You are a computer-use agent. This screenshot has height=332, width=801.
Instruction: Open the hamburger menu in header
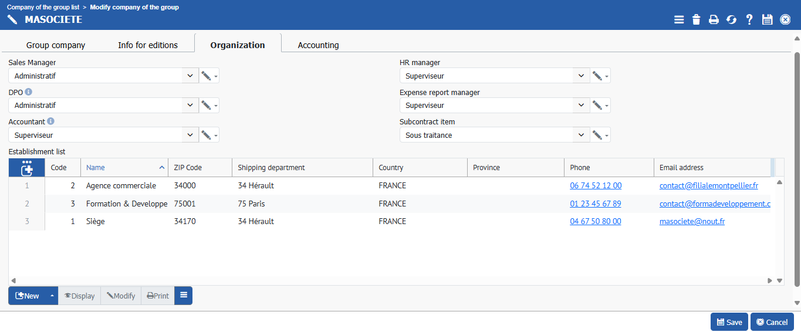pyautogui.click(x=679, y=20)
